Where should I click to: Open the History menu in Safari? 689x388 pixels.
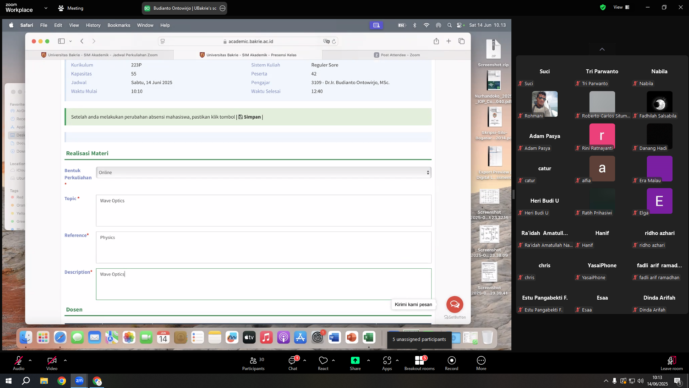coord(93,25)
